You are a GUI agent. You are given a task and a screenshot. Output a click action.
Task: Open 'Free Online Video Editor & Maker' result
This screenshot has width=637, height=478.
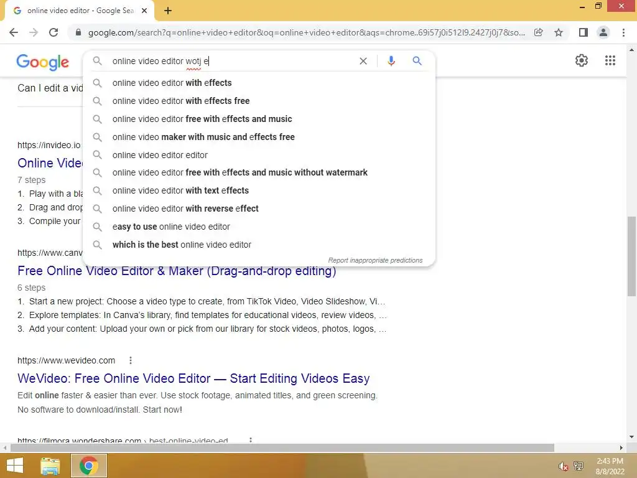177,271
